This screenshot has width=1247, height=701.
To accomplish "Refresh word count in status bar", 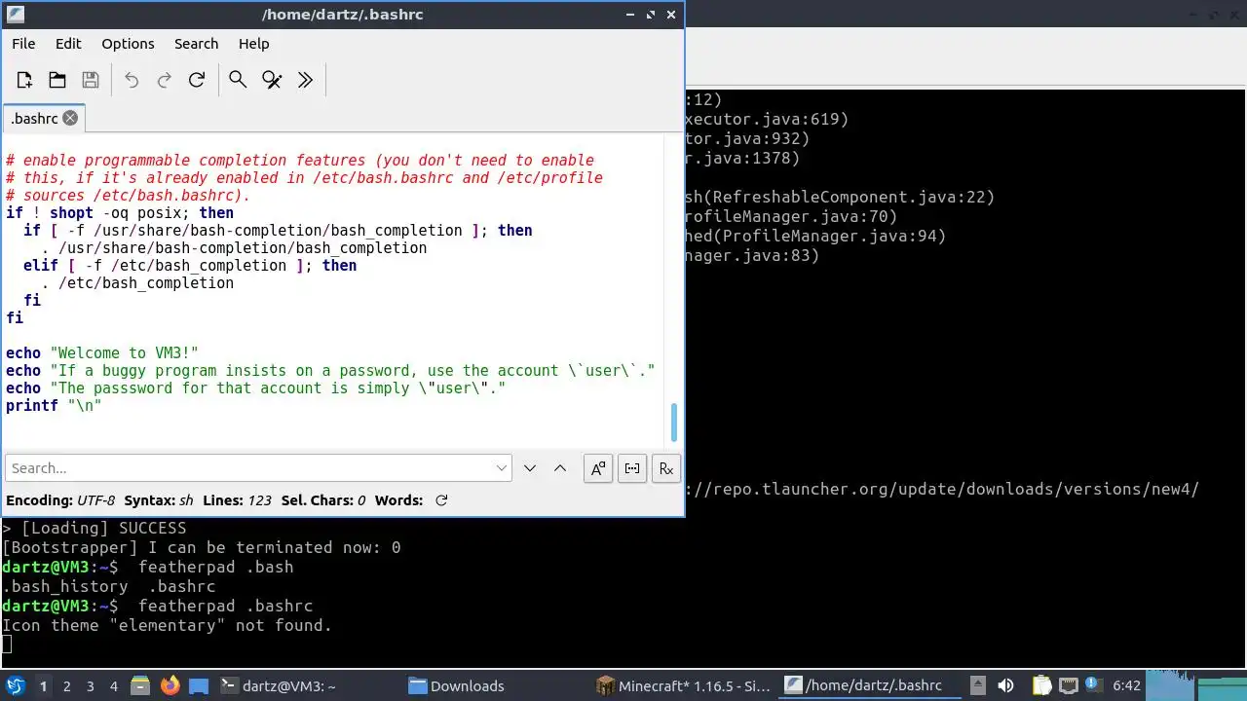I will coord(441,500).
